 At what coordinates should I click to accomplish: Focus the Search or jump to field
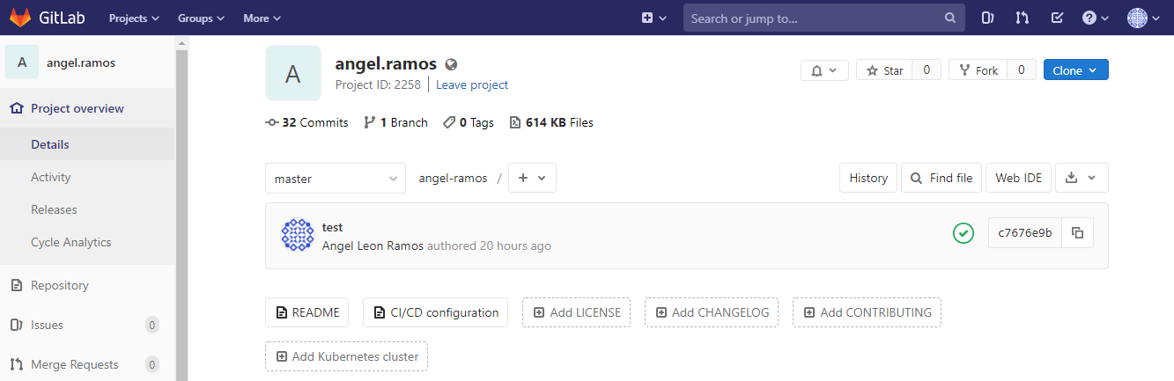tap(823, 18)
